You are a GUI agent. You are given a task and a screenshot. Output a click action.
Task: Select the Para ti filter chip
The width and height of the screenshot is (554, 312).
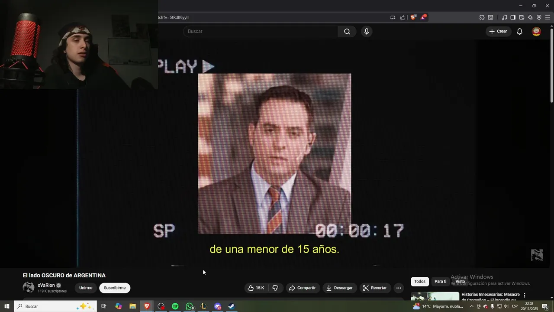tap(440, 282)
